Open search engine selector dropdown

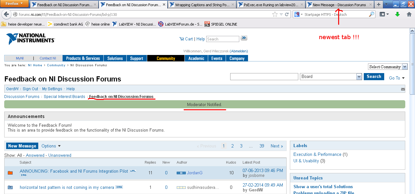click(x=298, y=14)
